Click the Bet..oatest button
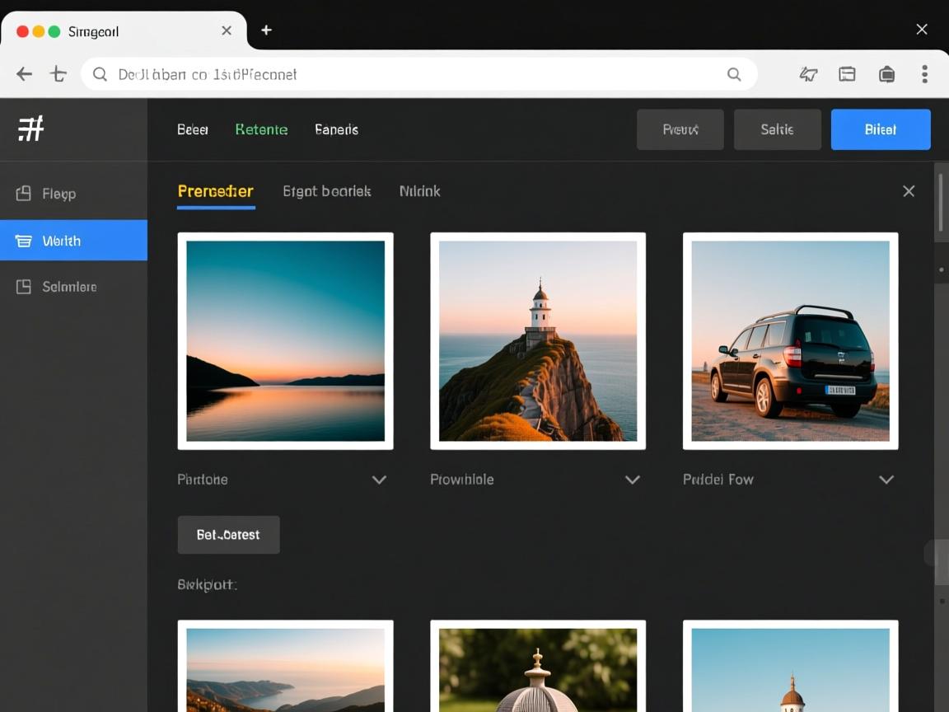949x712 pixels. click(228, 535)
